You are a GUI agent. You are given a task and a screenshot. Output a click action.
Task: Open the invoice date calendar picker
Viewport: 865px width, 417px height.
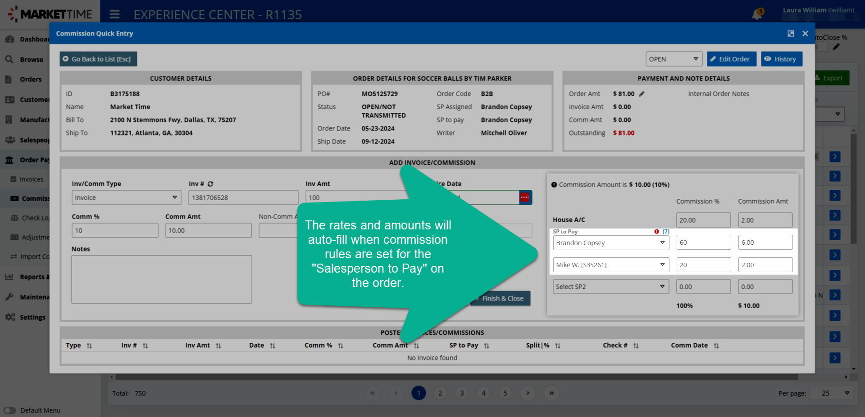coord(525,197)
